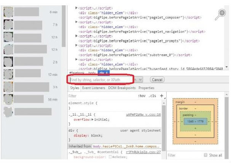Expand the script node just above the pagelet_navigation div
Screen dimensions: 231x163
point(76,22)
